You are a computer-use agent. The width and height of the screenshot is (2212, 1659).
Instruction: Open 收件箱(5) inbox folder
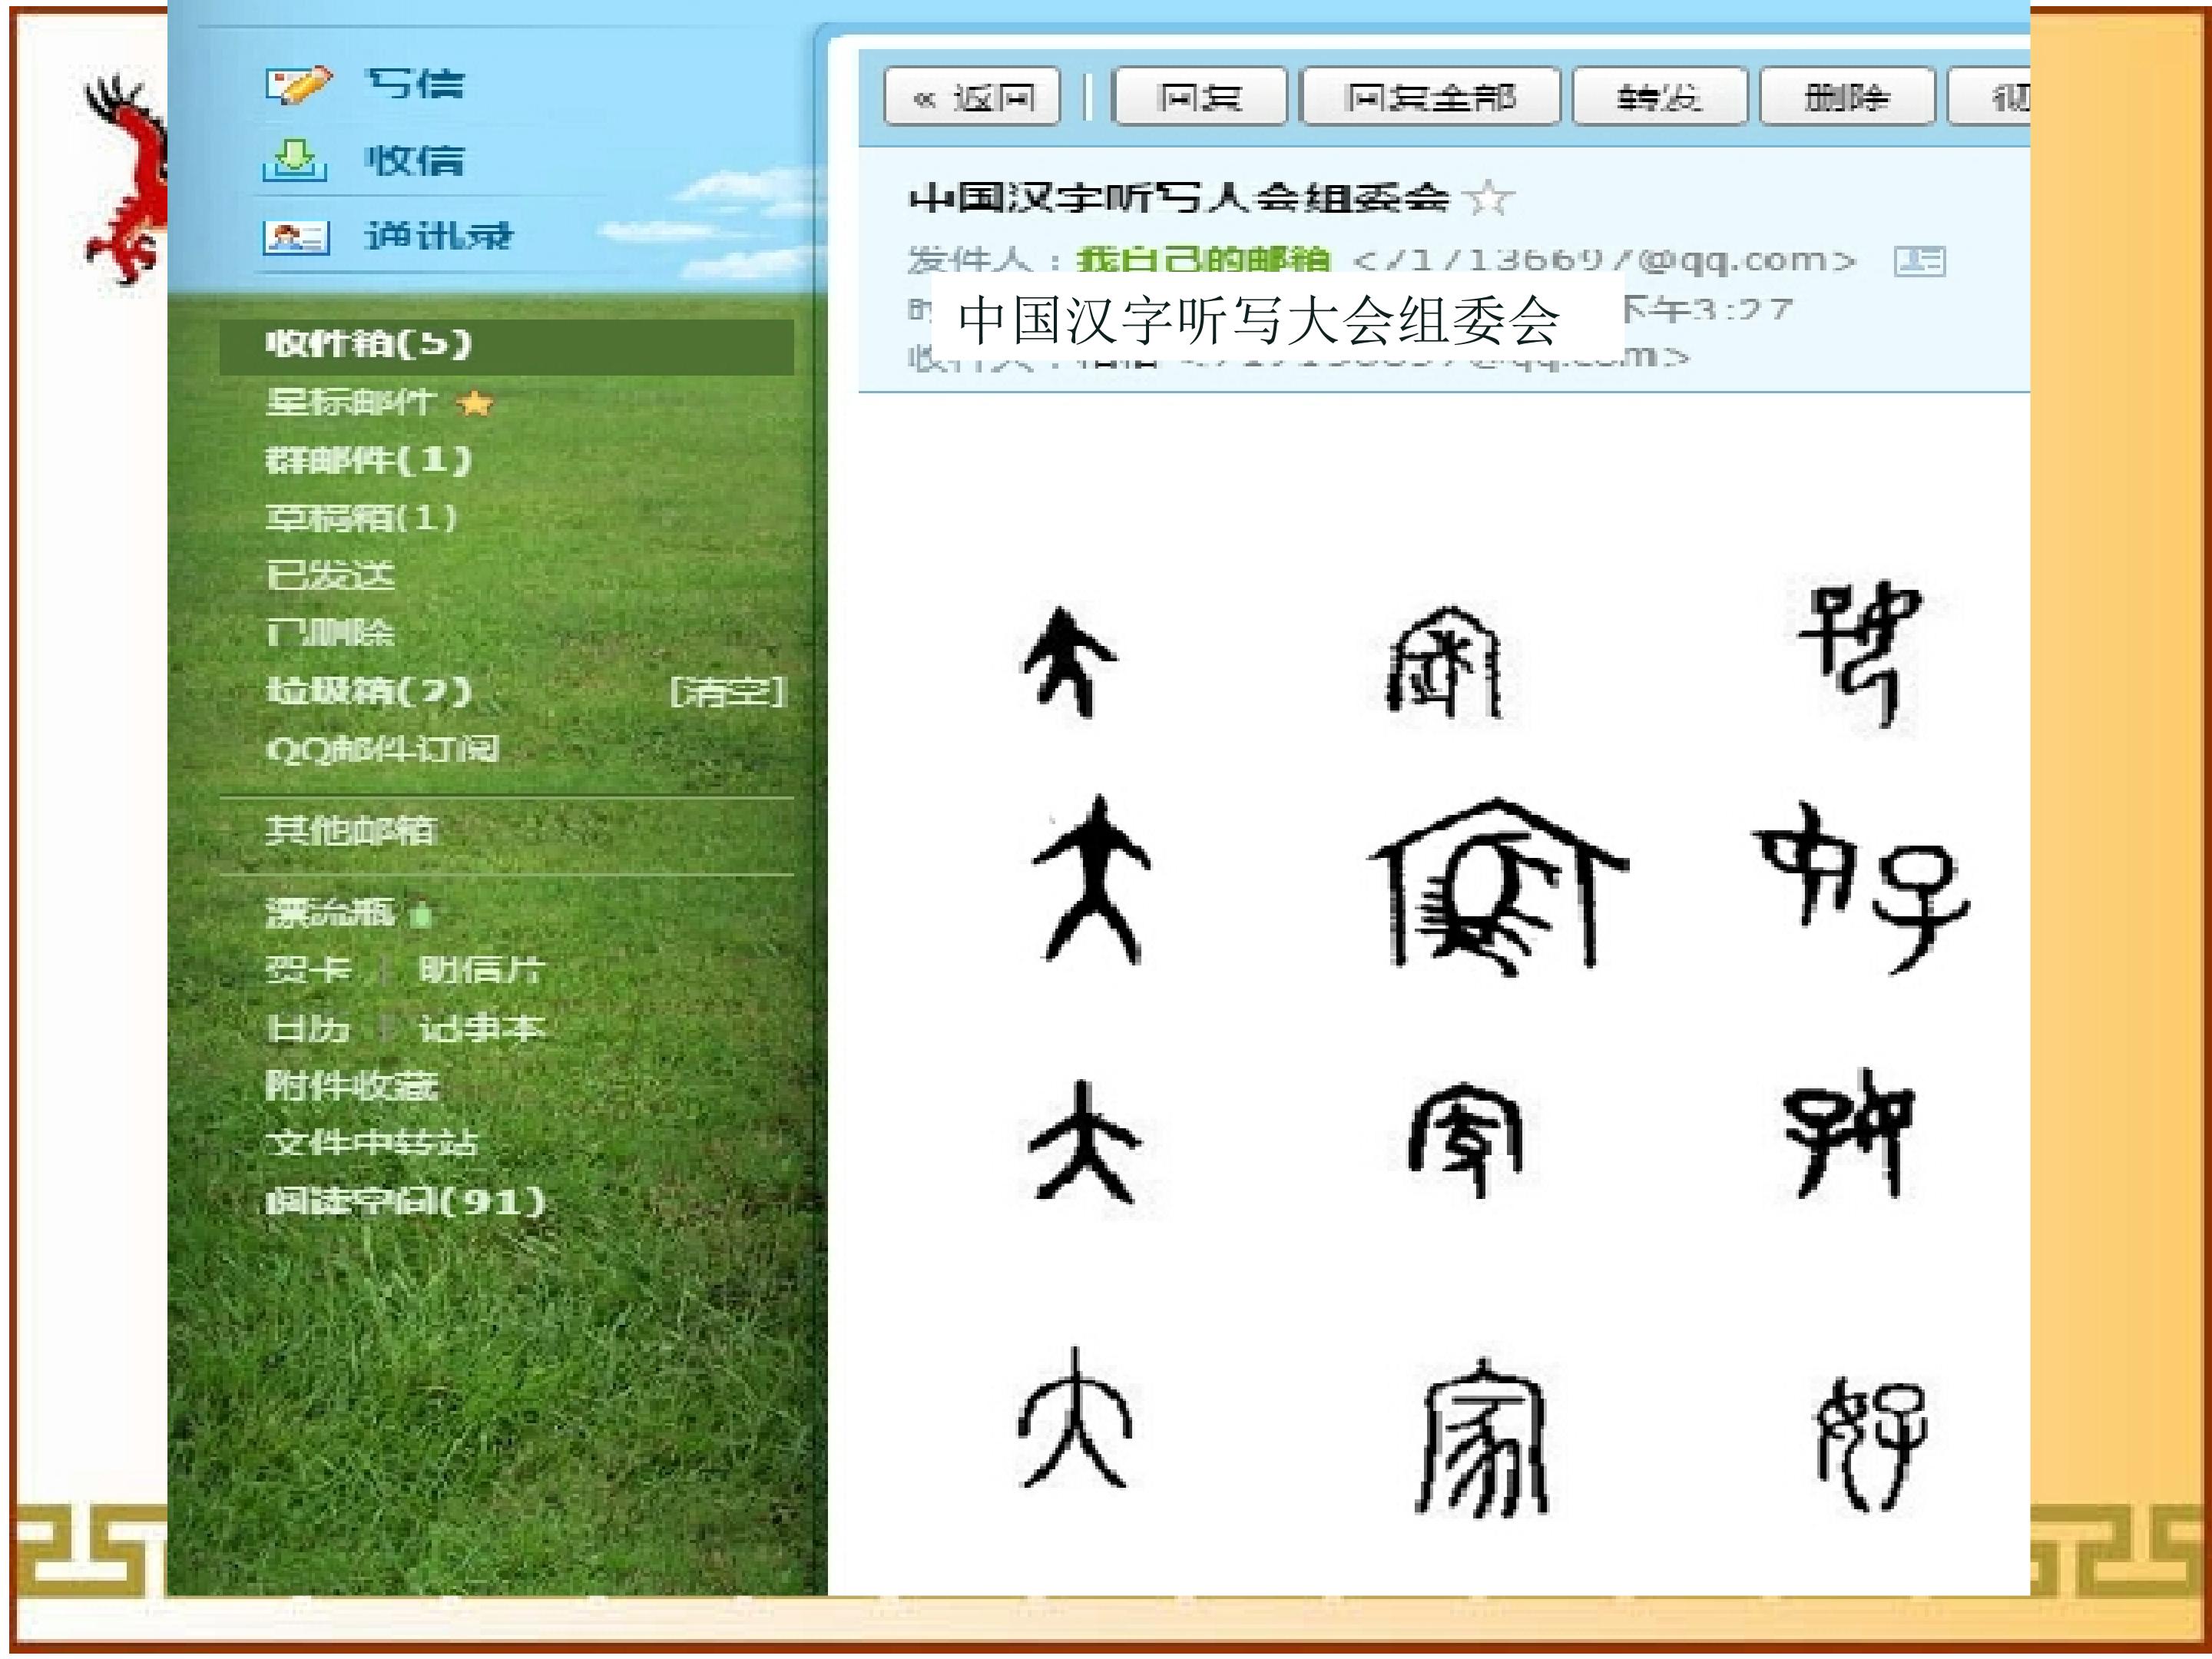pyautogui.click(x=506, y=345)
